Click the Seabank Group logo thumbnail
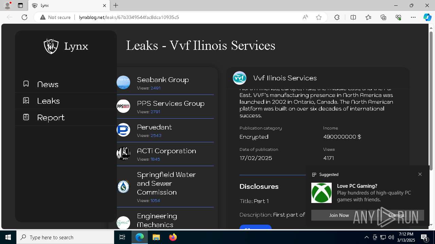This screenshot has width=435, height=244. coord(123,82)
